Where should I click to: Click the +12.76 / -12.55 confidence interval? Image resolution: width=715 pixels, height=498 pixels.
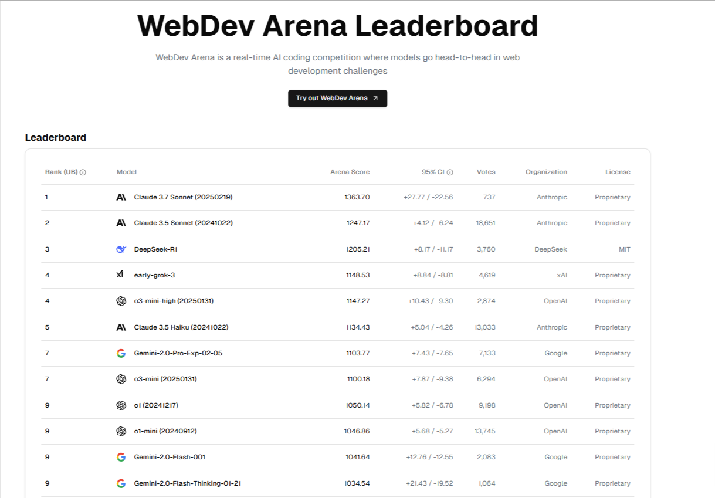pos(429,457)
